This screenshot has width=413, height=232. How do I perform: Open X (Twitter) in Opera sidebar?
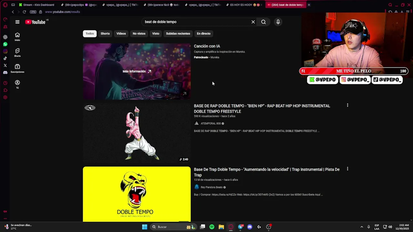coord(5,65)
